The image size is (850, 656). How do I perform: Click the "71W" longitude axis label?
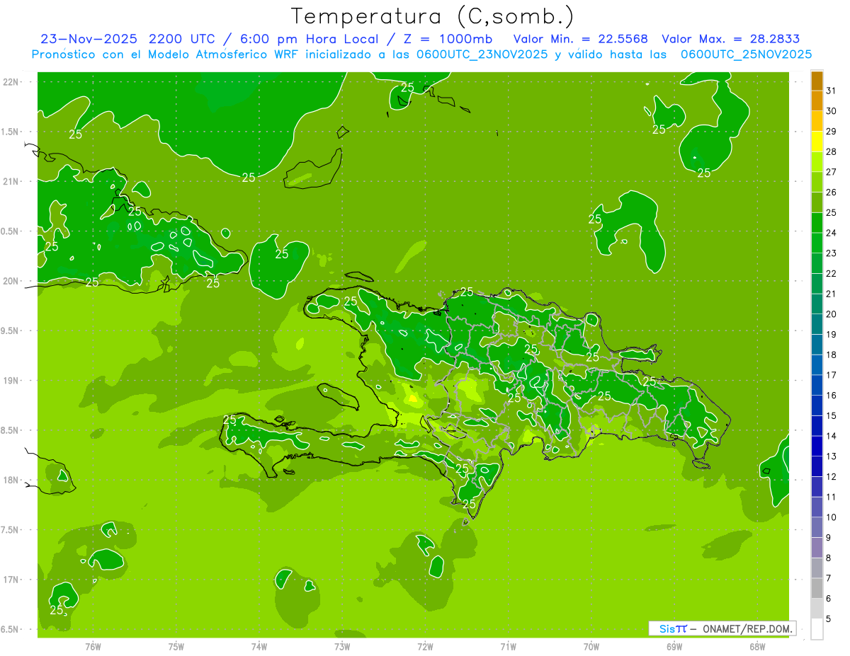click(x=508, y=647)
